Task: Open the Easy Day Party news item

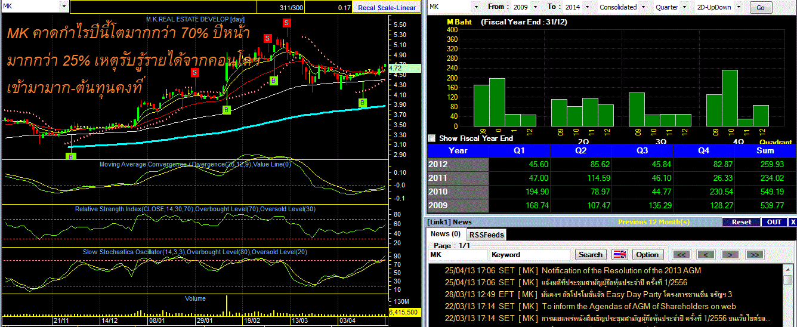Action: coord(637,294)
